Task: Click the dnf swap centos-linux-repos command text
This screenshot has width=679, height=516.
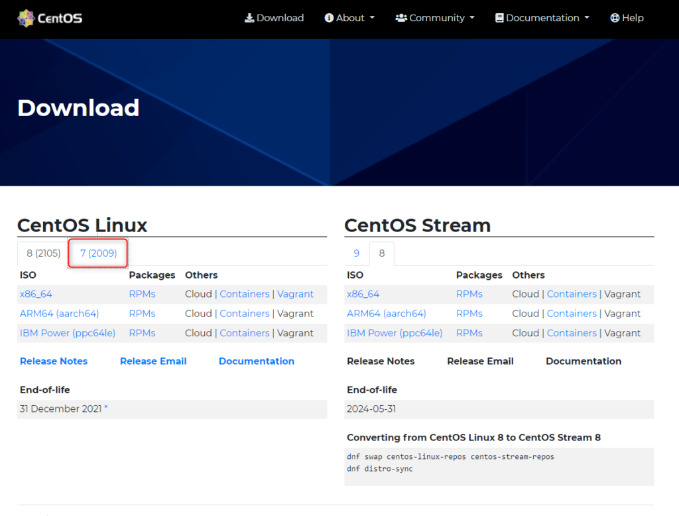Action: pyautogui.click(x=450, y=457)
